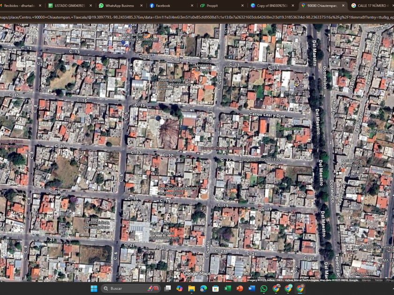Launch Microsoft Edge from the taskbar
The height and width of the screenshot is (295, 394).
pyautogui.click(x=204, y=288)
